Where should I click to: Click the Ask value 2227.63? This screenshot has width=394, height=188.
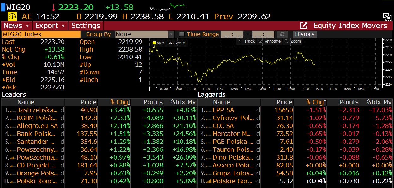tap(52, 87)
